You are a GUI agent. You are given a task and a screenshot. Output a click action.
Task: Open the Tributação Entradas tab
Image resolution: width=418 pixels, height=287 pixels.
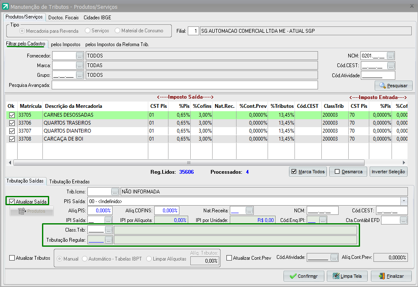[69, 182]
